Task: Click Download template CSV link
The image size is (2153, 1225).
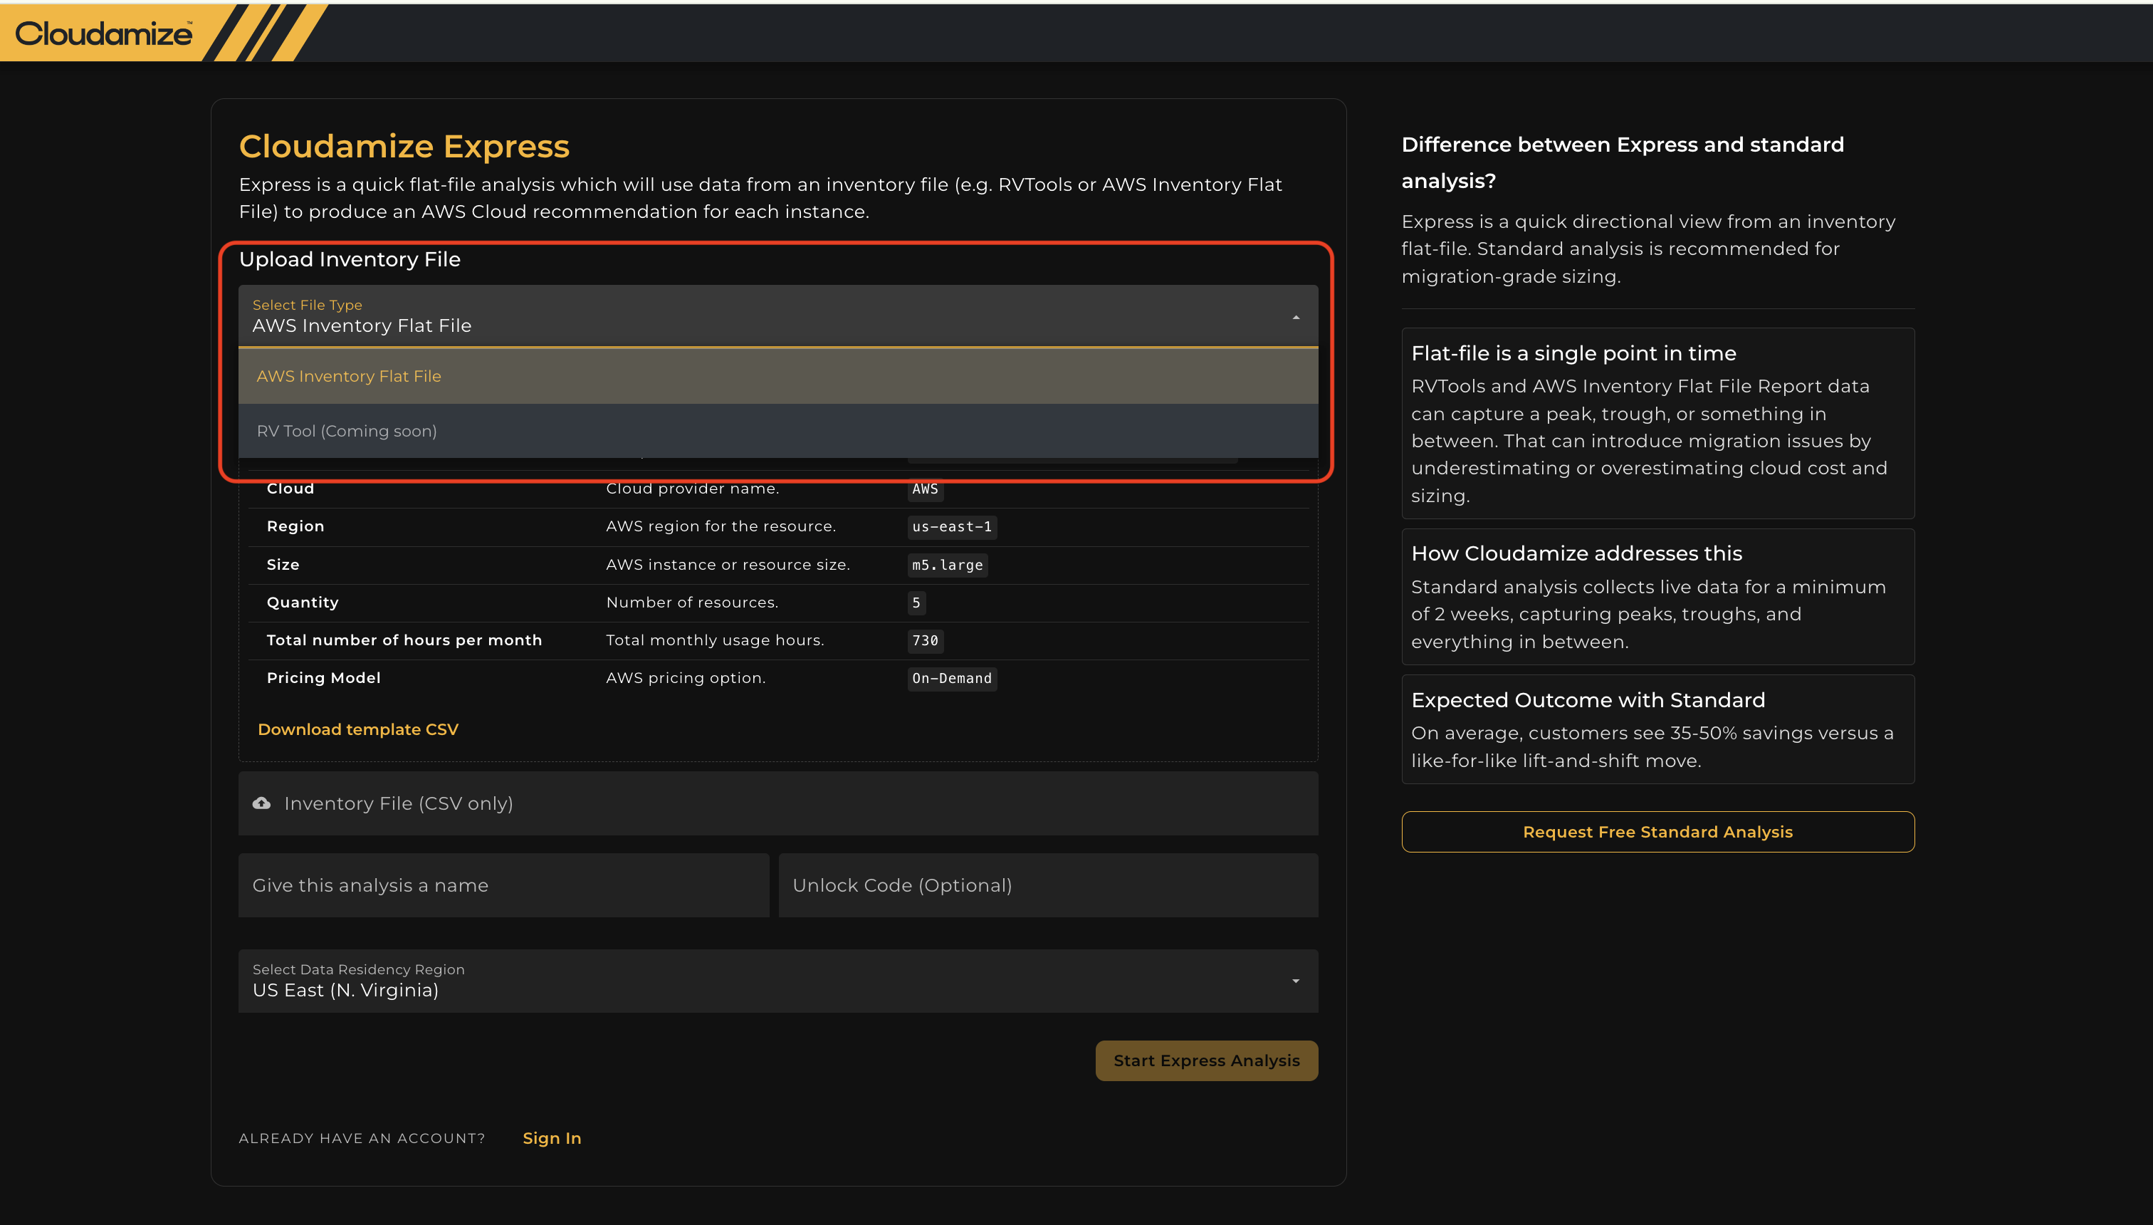Action: pyautogui.click(x=358, y=729)
